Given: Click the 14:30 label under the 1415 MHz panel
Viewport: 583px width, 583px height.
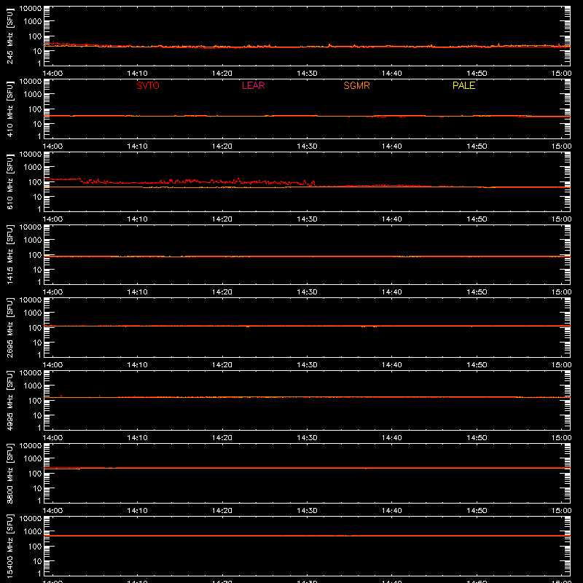Looking at the screenshot, I should pos(307,292).
